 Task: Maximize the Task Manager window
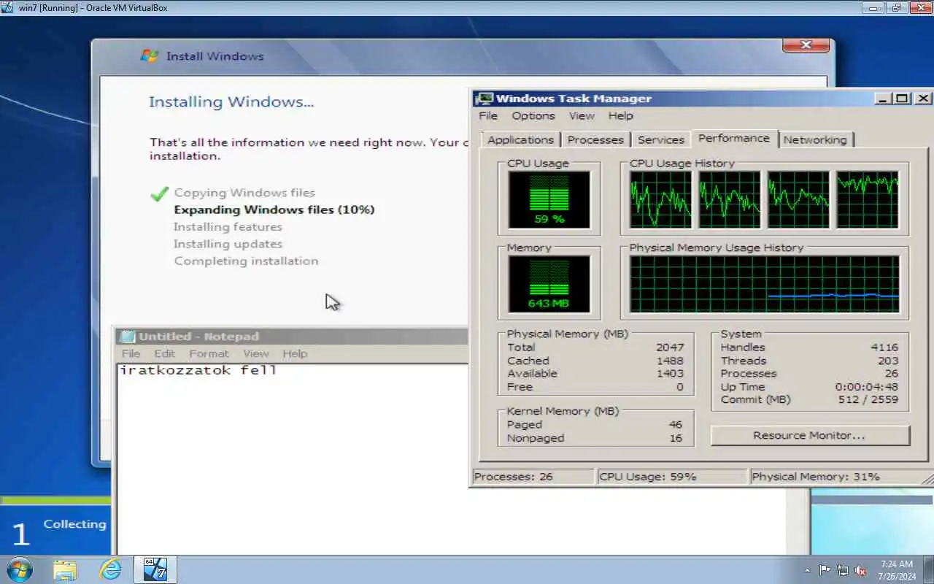click(x=903, y=99)
